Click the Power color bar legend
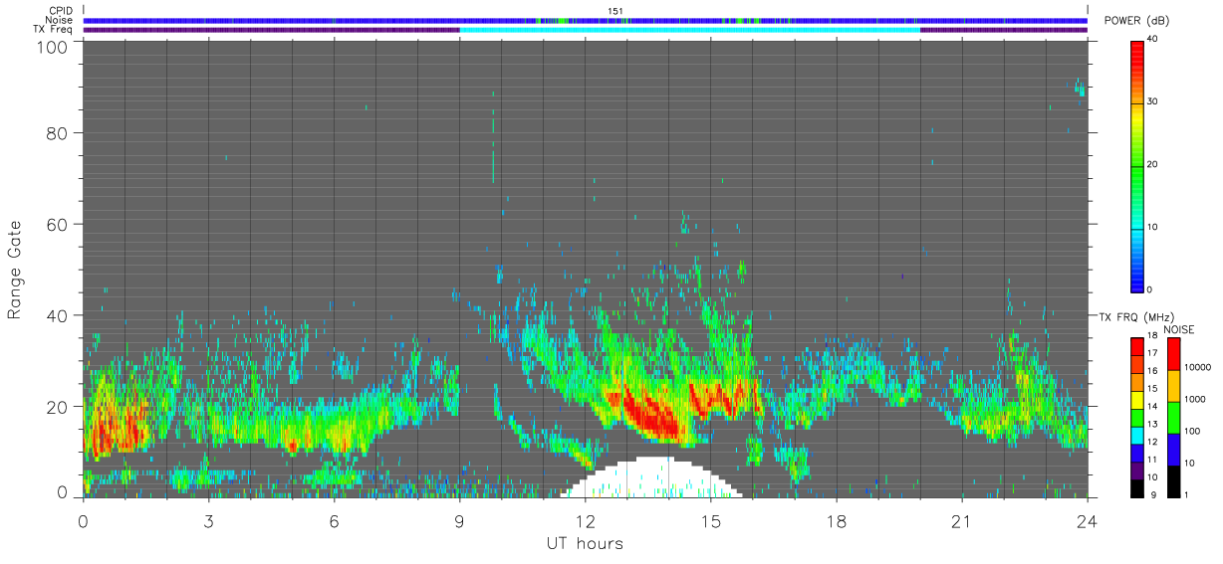Image resolution: width=1223 pixels, height=564 pixels. [x=1138, y=166]
